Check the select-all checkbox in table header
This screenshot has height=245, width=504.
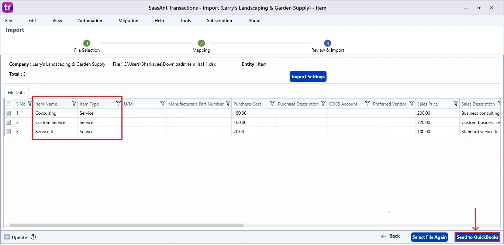point(8,103)
